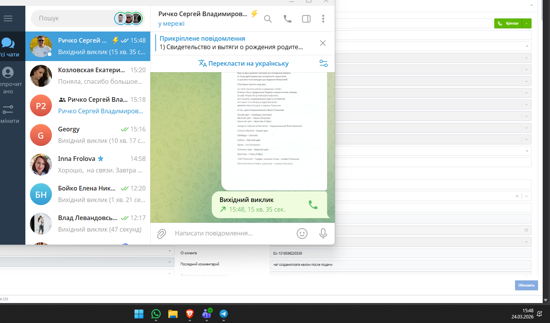
Task: Click the Telegram taskbar icon
Action: click(x=224, y=314)
